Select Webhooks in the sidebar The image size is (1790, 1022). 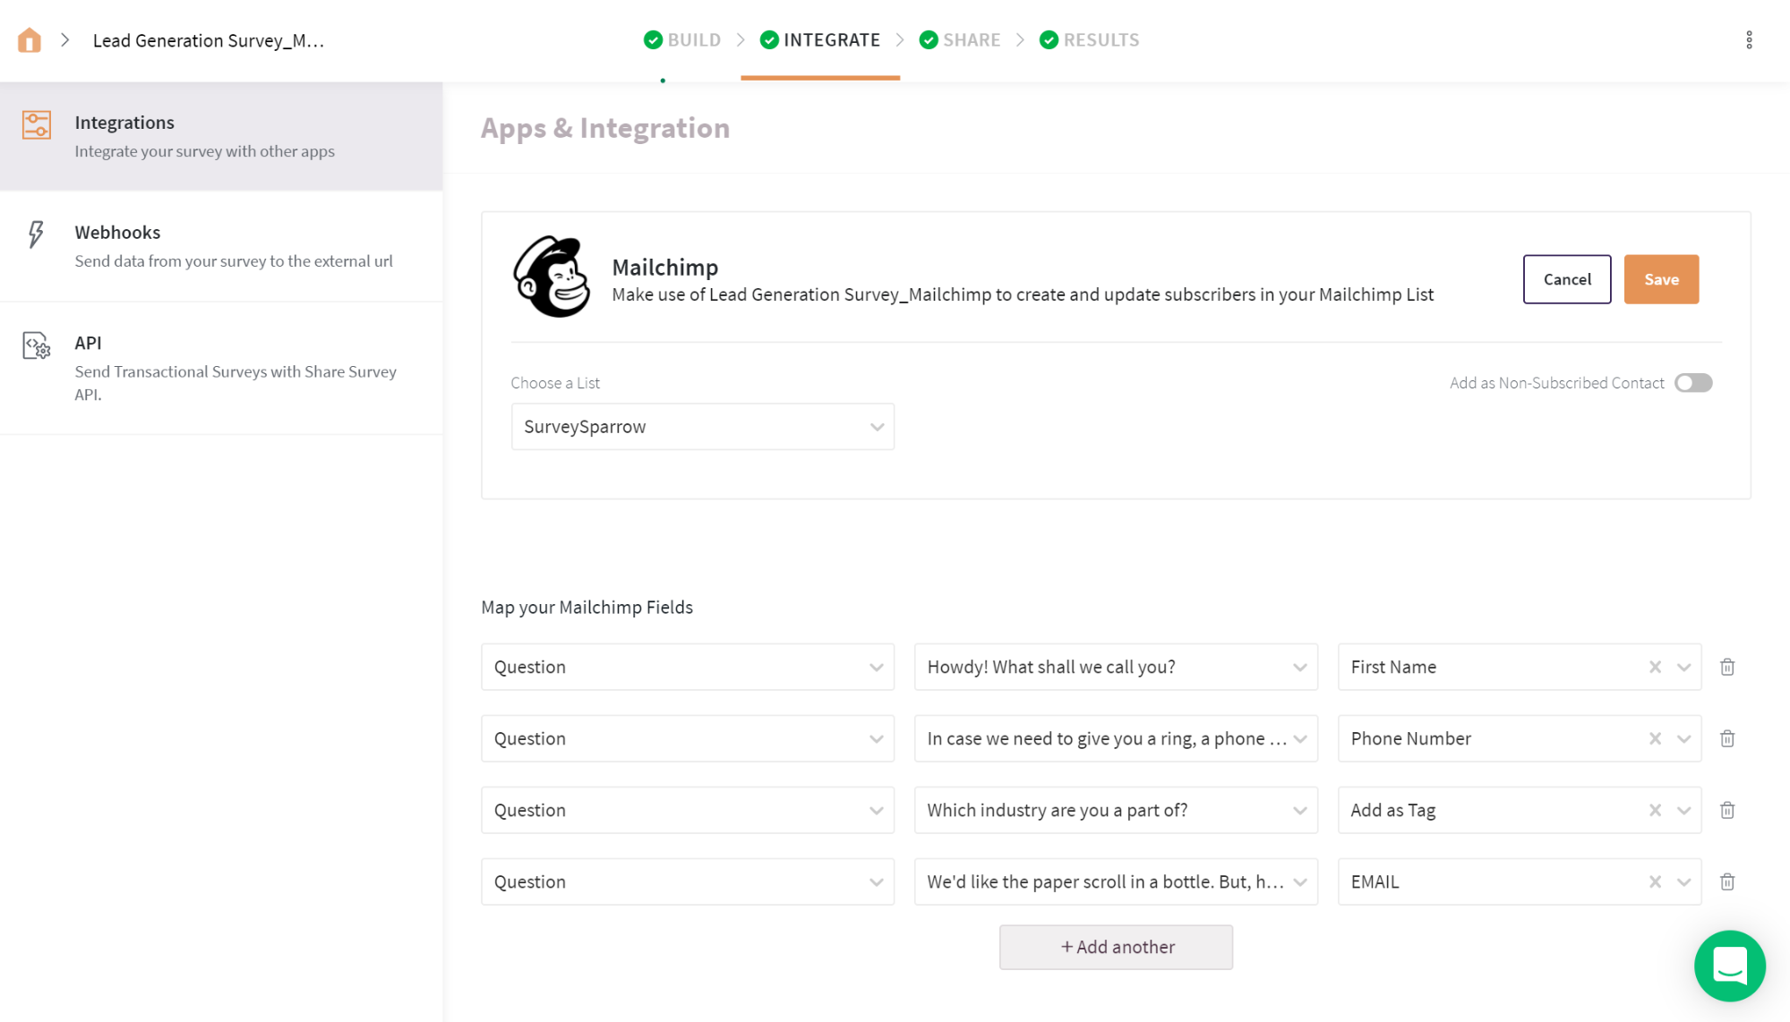coord(221,246)
